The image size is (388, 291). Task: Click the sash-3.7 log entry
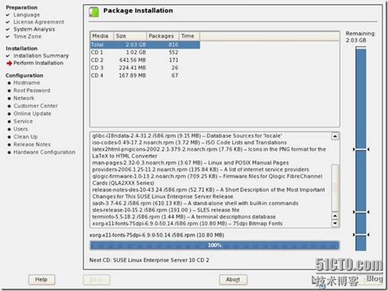(195, 203)
